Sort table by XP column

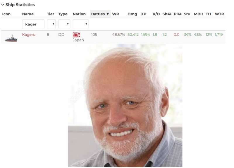(144, 14)
